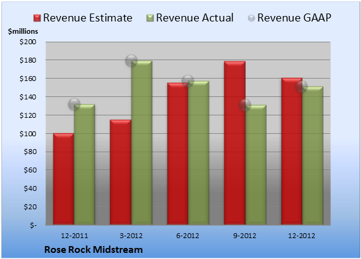Select the red estimate bar for 12-2012
Screen dimensions: 361x259
pyautogui.click(x=292, y=151)
